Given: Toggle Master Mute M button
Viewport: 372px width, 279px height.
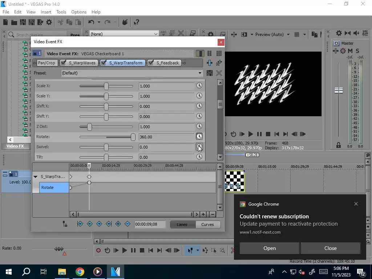Looking at the screenshot, I should pyautogui.click(x=350, y=51).
